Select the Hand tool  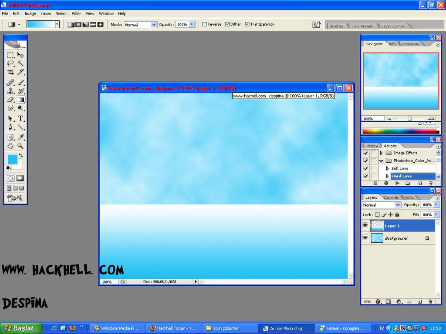tap(10, 146)
